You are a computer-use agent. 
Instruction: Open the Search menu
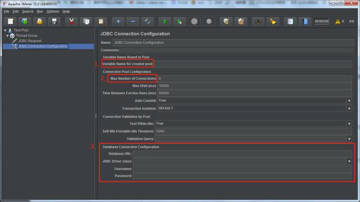[x=28, y=11]
